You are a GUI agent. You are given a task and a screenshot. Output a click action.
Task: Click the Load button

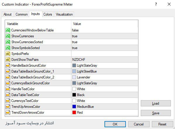coord(156,103)
